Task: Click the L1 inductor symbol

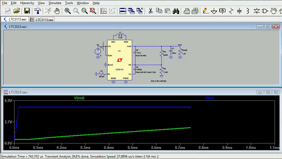Action: (x=120, y=35)
